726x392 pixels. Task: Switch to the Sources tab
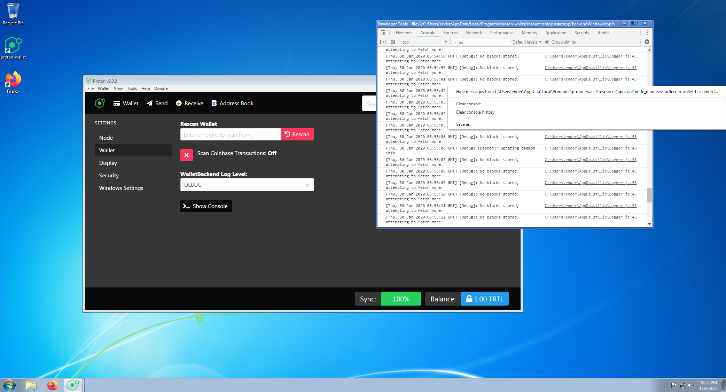(451, 33)
